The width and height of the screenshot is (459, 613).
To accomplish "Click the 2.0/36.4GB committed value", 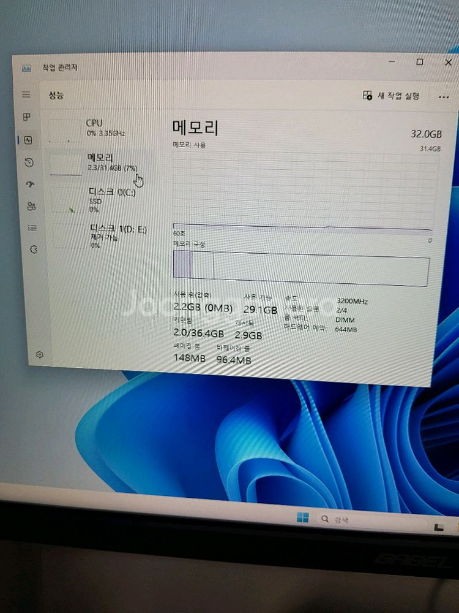I will pyautogui.click(x=199, y=333).
